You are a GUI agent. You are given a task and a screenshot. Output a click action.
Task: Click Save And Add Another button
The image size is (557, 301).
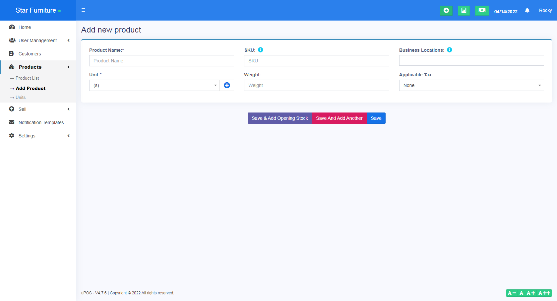click(339, 118)
